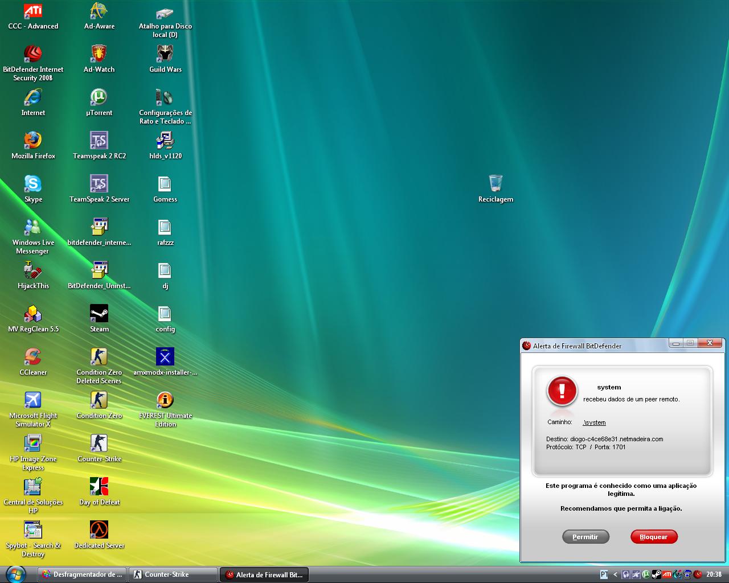Select CCleaner desktop icon

click(x=33, y=363)
